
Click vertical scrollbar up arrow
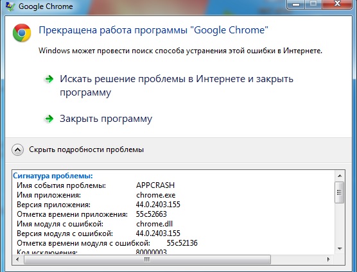[340, 176]
